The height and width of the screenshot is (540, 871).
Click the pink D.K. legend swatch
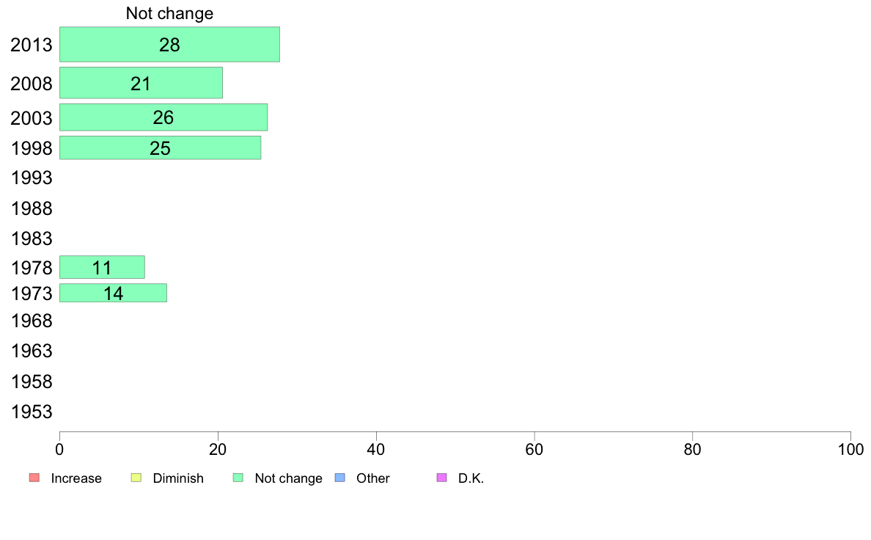click(442, 478)
